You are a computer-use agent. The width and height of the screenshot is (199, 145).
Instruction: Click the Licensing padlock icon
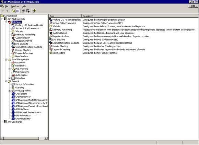point(13,87)
